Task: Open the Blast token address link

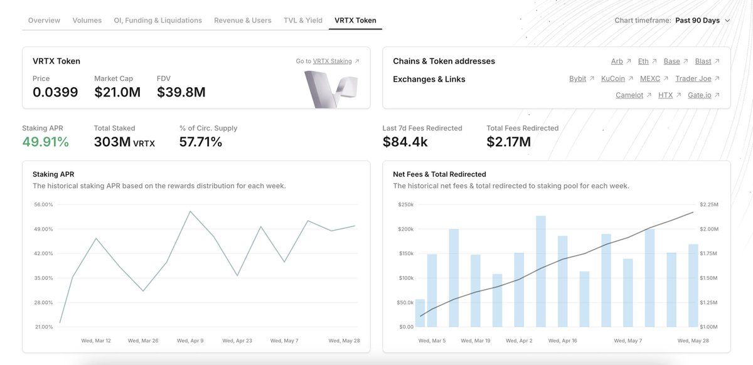Action: click(x=703, y=61)
